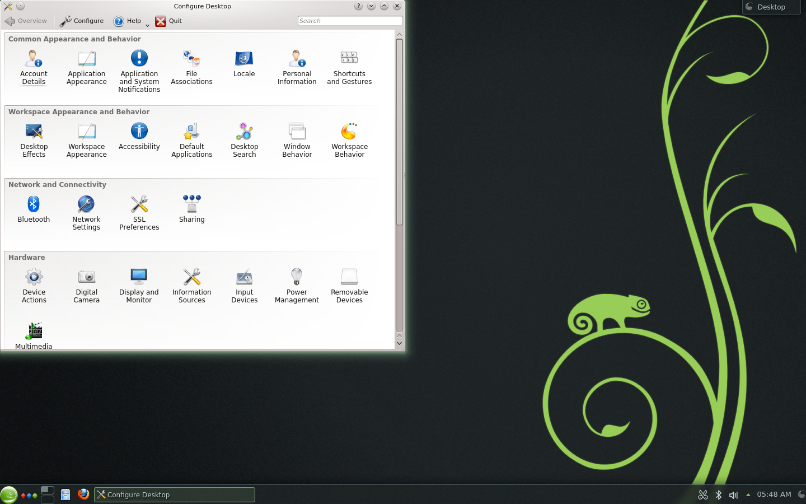Open Application and System Notifications

click(x=139, y=71)
